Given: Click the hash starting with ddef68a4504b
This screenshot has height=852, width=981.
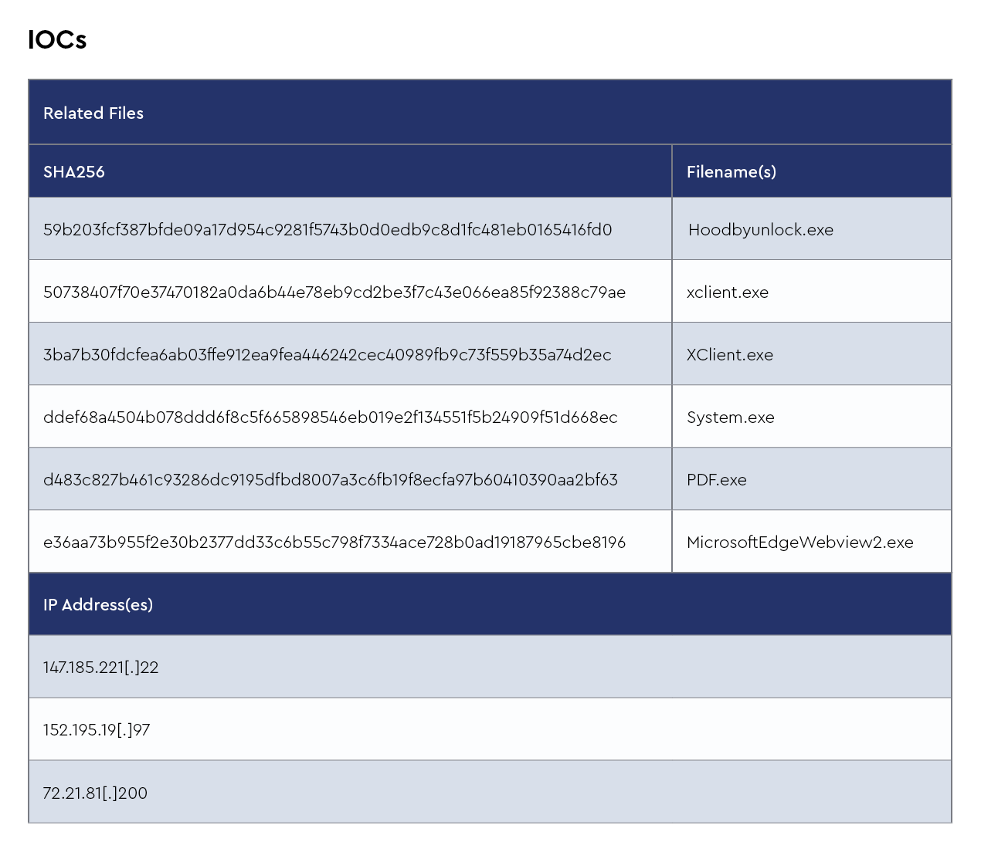Looking at the screenshot, I should click(x=331, y=418).
